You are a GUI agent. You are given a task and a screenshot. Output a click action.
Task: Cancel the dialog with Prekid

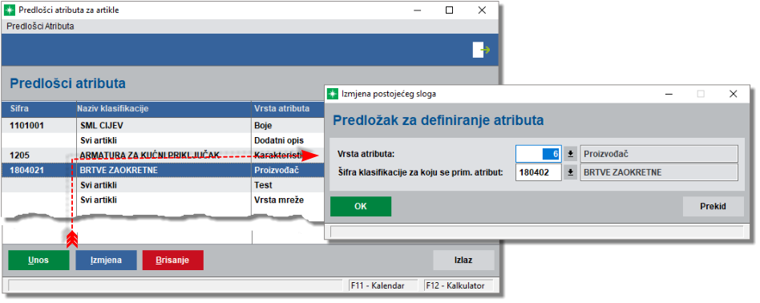point(713,206)
